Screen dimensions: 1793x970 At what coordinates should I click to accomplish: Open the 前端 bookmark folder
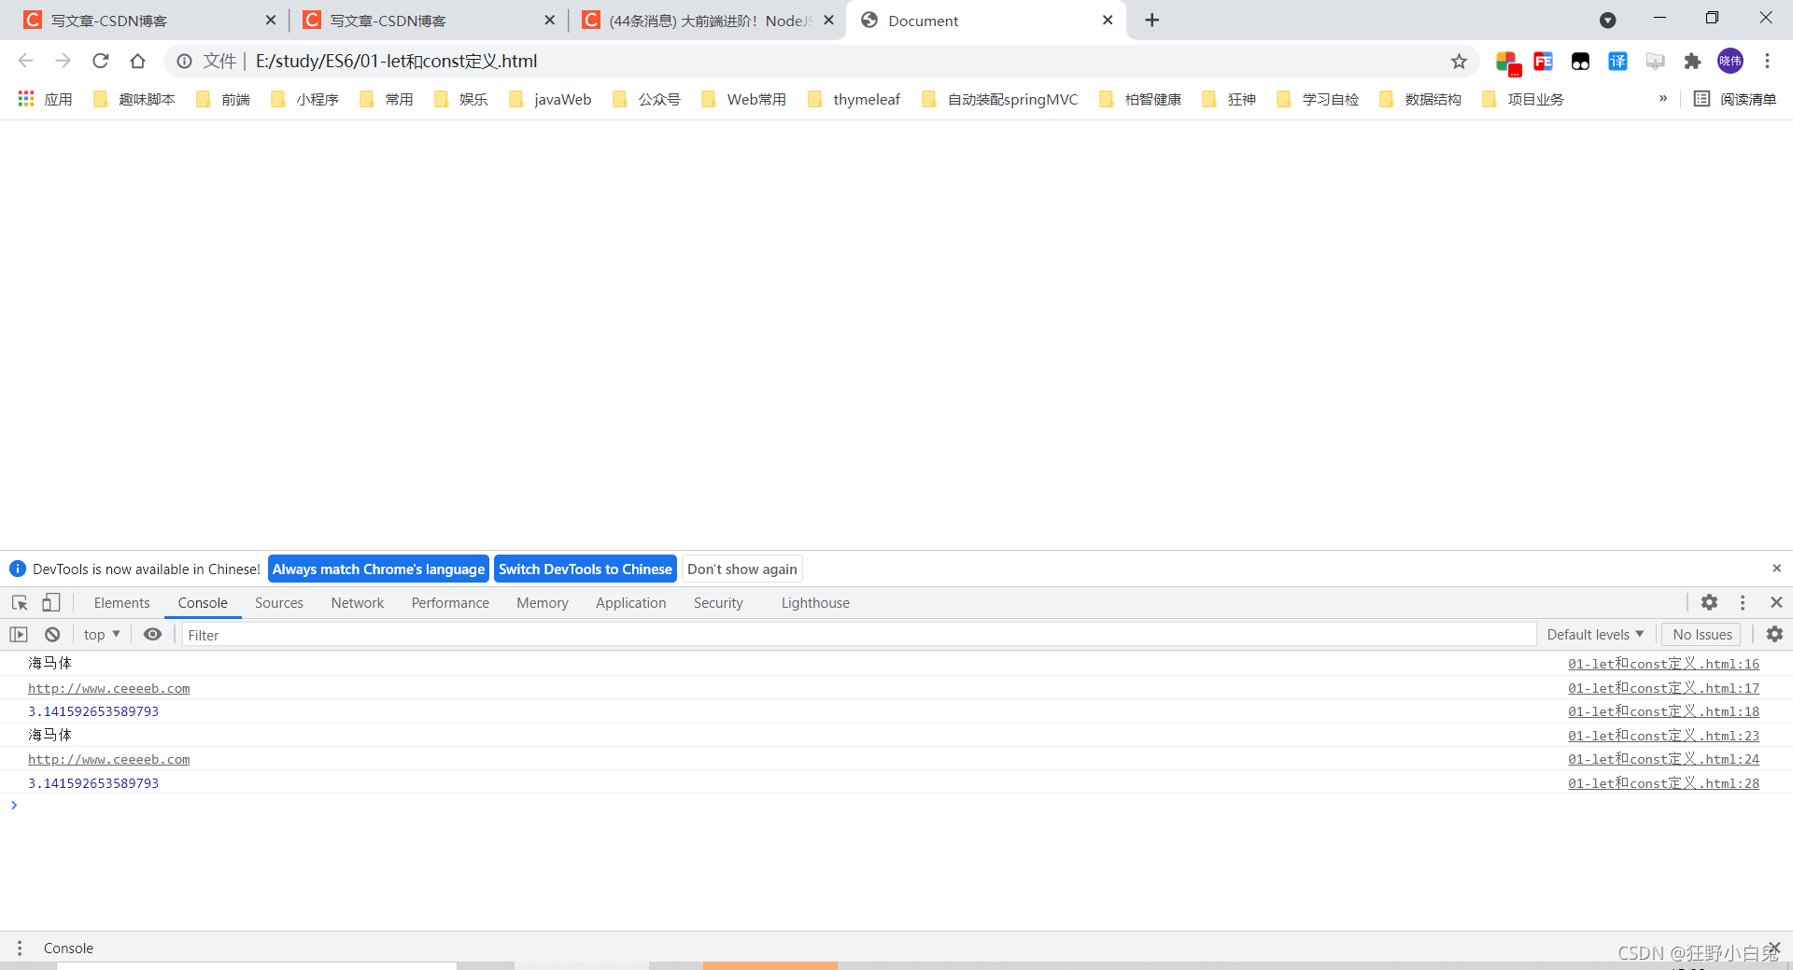223,99
